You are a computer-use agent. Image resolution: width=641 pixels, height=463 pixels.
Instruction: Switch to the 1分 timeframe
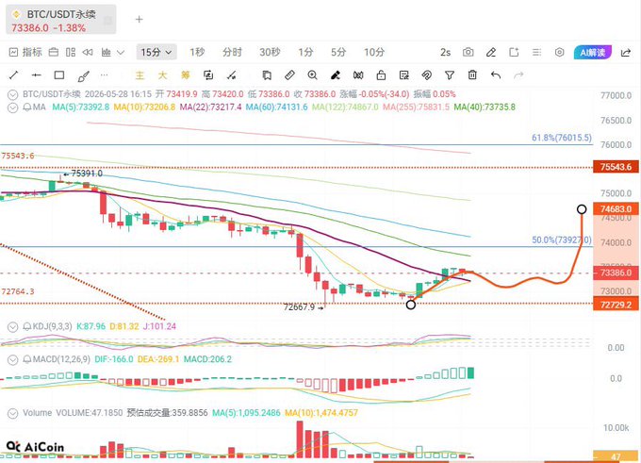tap(305, 53)
